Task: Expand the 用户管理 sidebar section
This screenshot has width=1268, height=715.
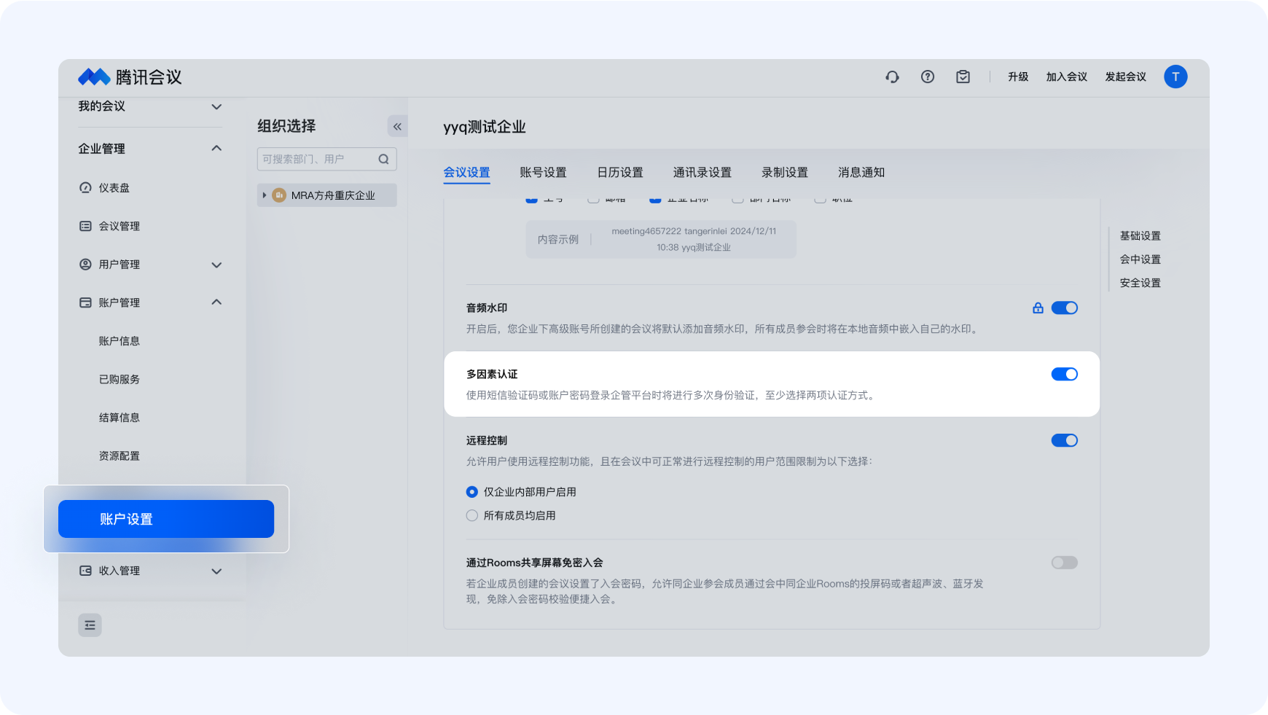Action: pyautogui.click(x=216, y=265)
